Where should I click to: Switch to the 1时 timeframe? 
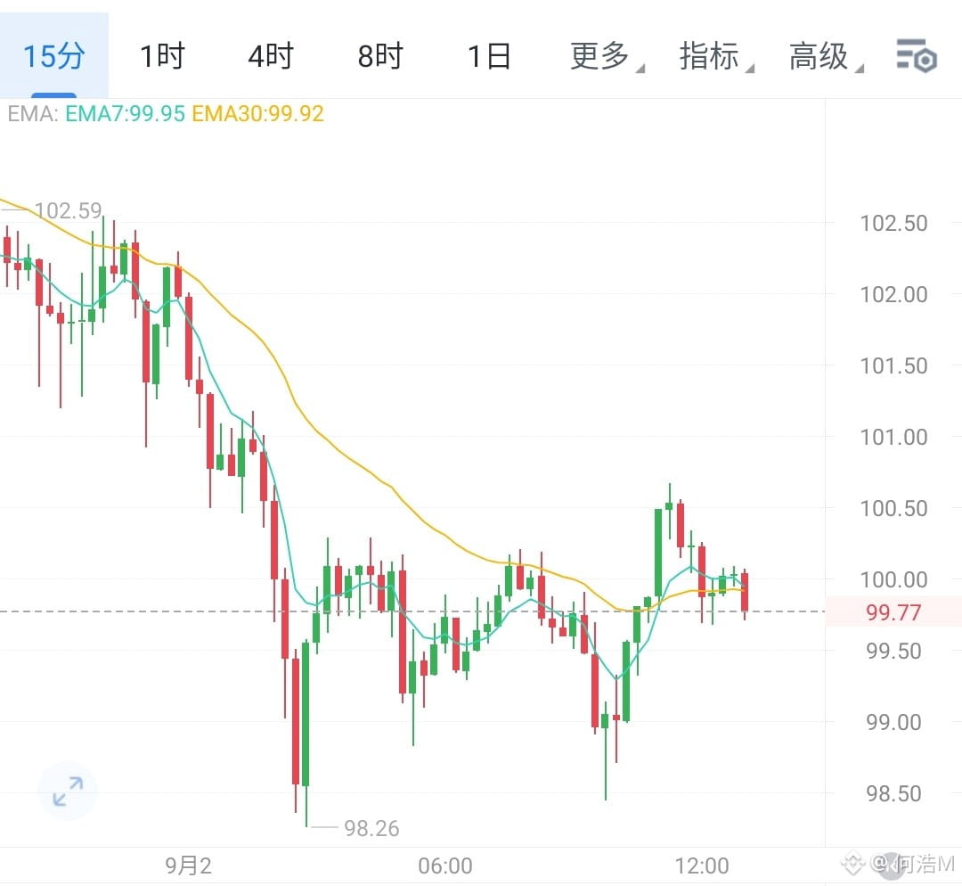click(x=163, y=56)
